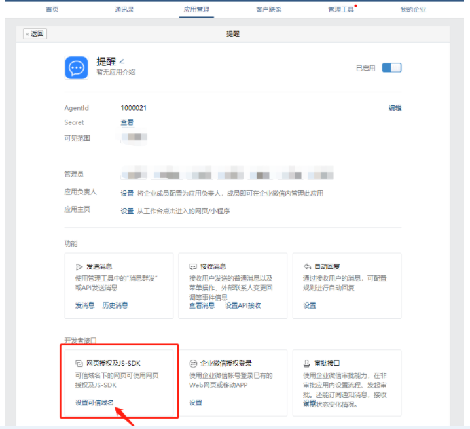
Task: Click 设置 next to 应用负责人
Action: click(x=127, y=194)
